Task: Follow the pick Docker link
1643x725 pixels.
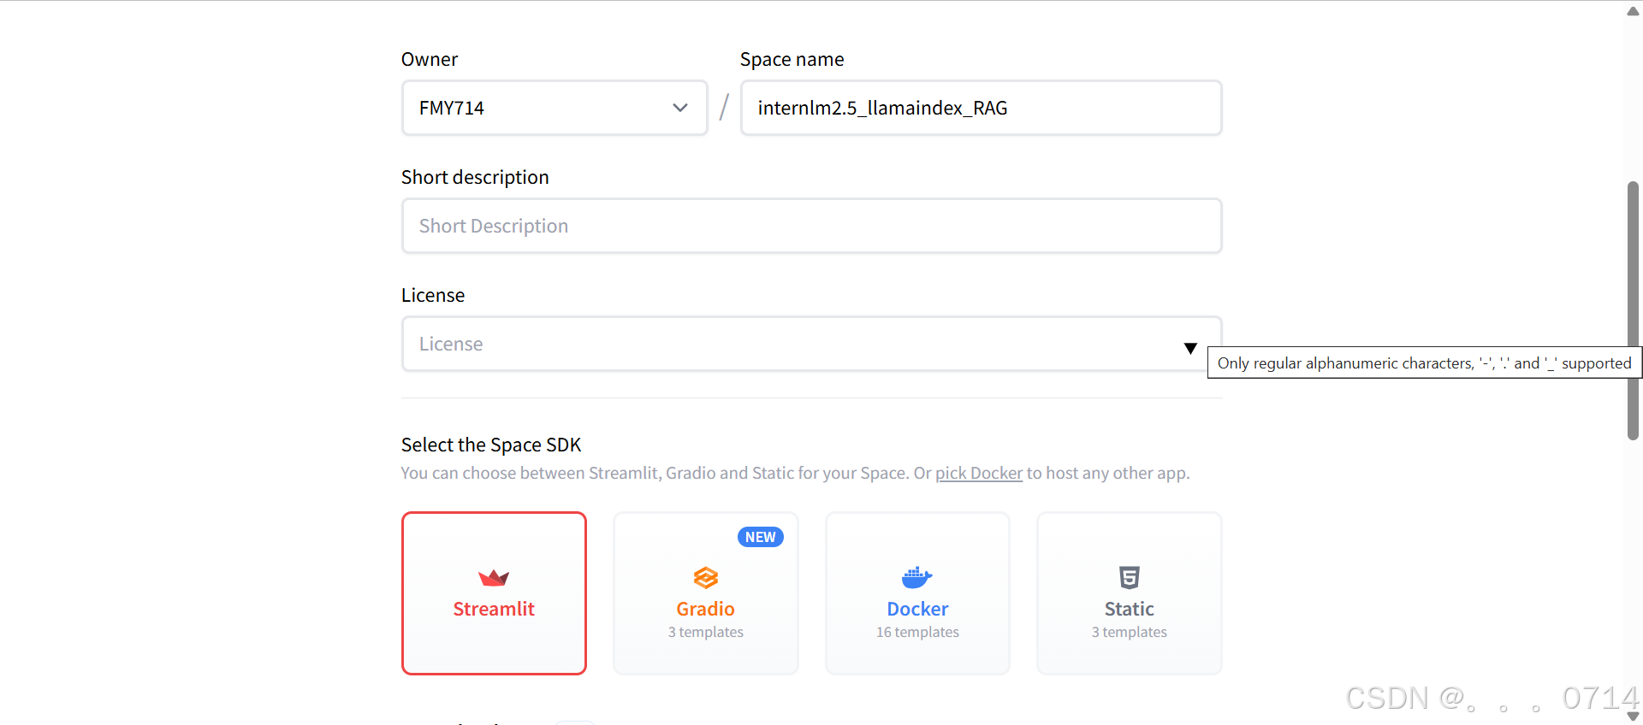Action: pyautogui.click(x=979, y=473)
